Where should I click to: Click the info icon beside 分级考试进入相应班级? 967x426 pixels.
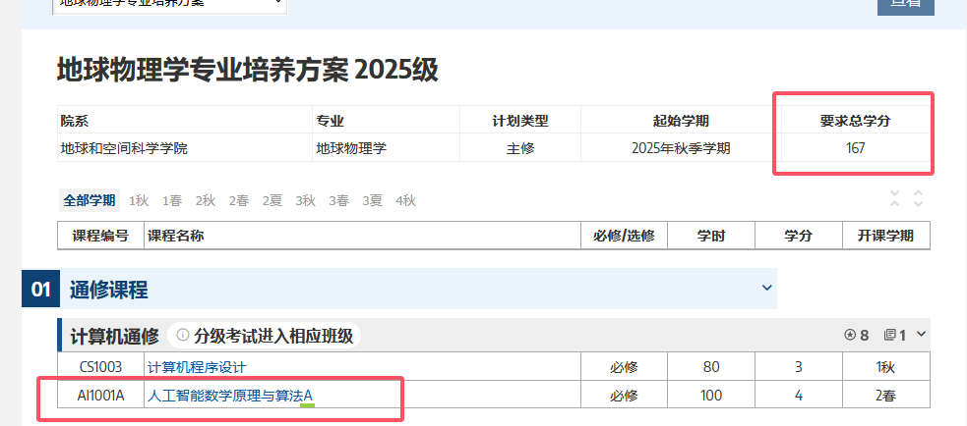(182, 336)
